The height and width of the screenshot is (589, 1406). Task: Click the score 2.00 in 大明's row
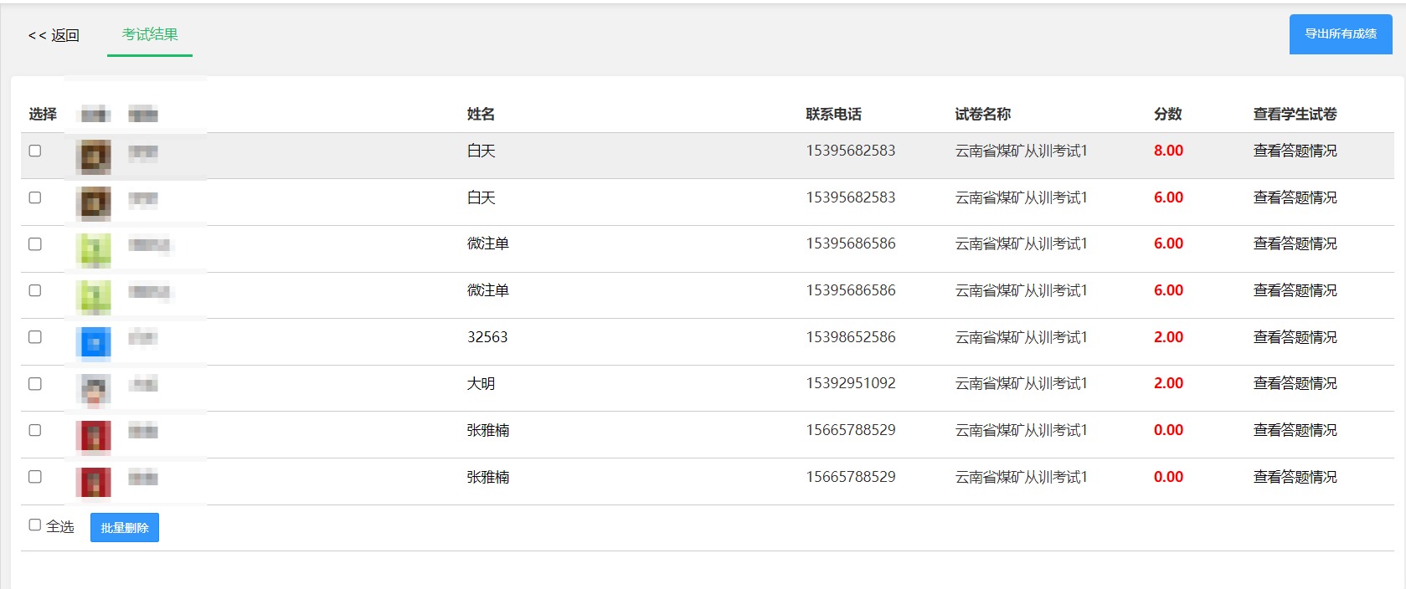click(1168, 383)
